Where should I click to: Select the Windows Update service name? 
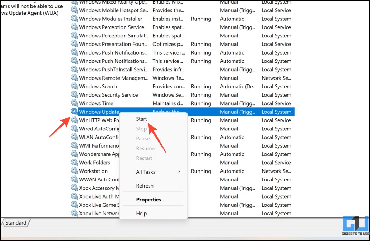point(99,112)
